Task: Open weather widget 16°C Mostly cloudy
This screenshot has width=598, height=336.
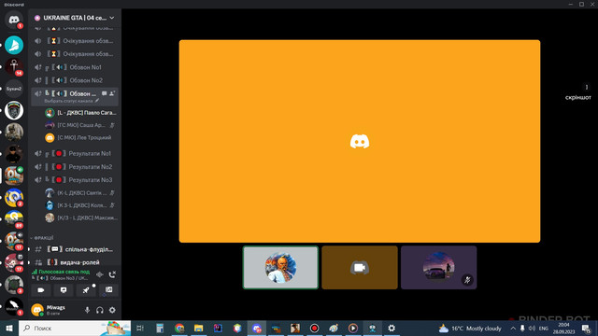Action: click(x=470, y=328)
